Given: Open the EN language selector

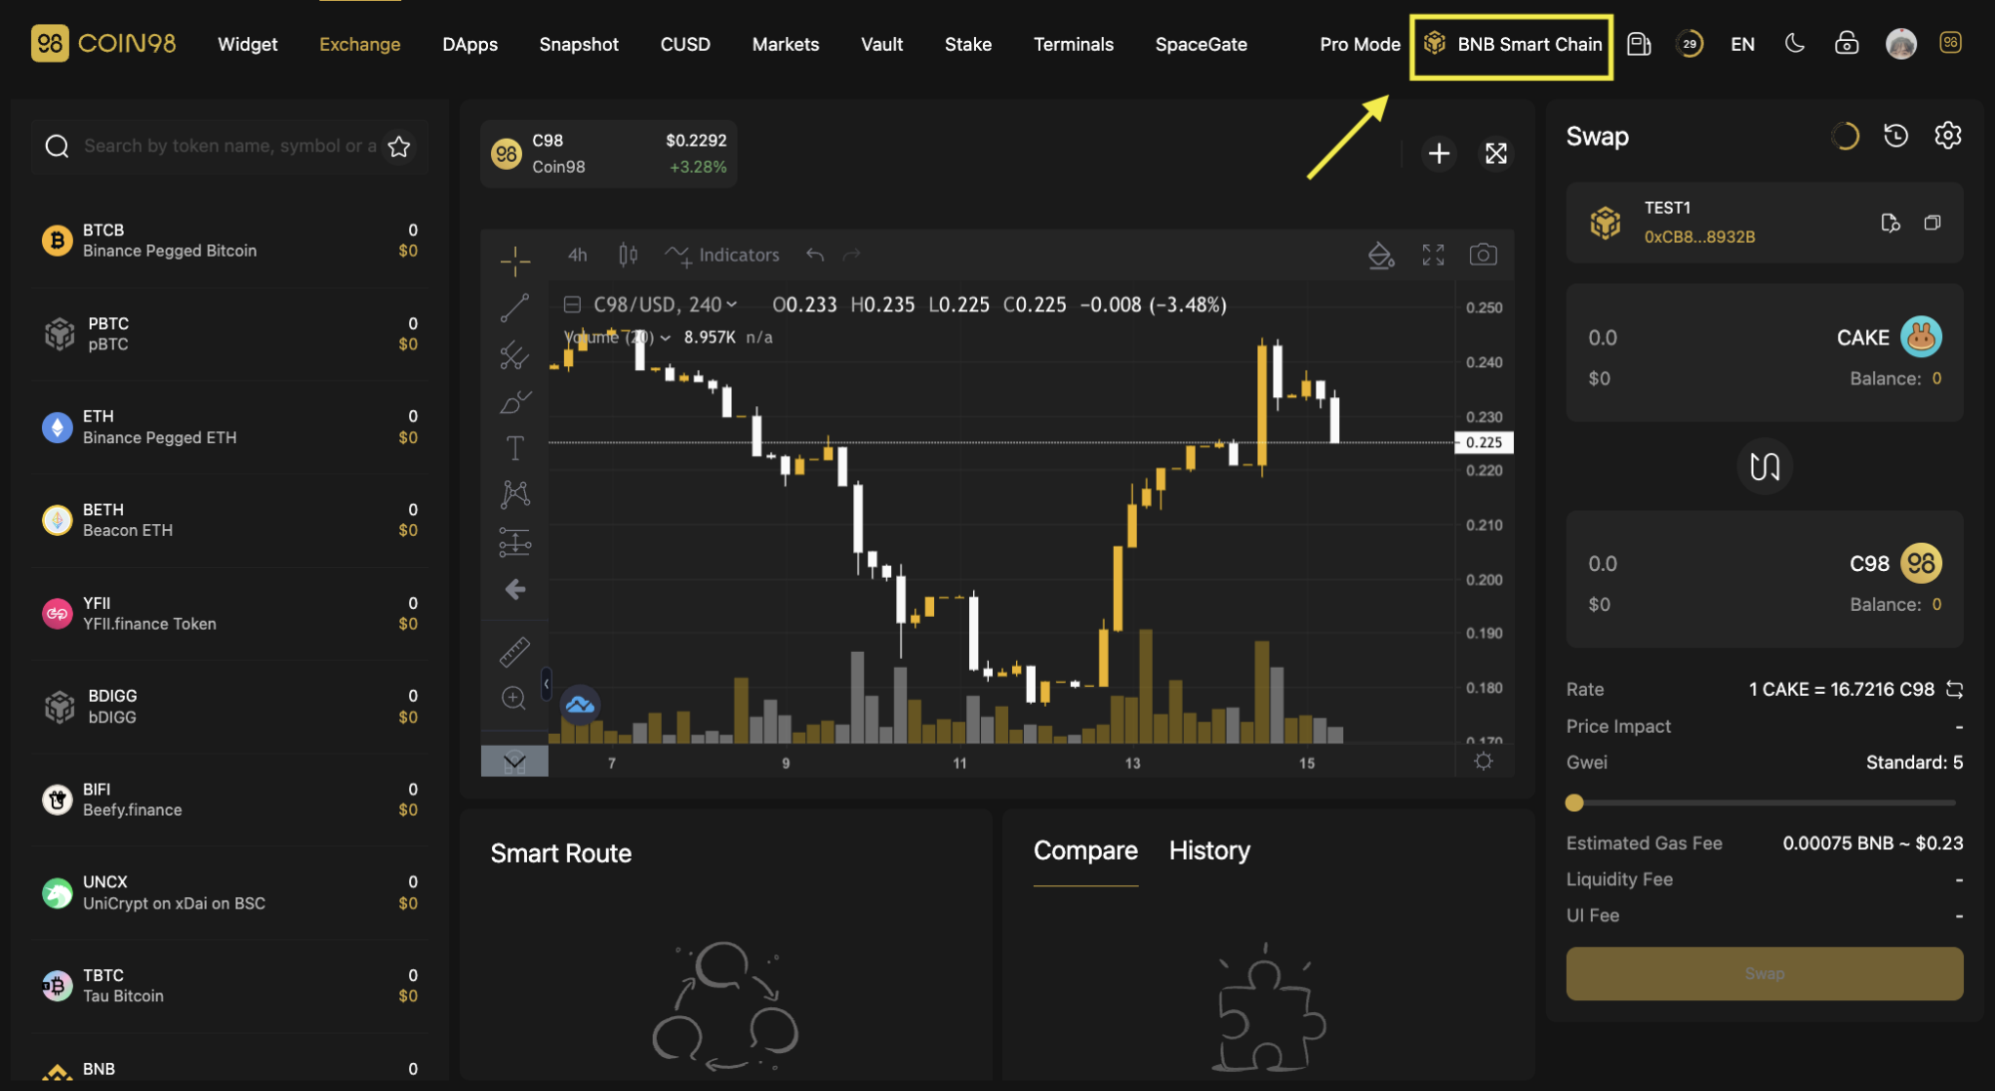Looking at the screenshot, I should 1743,45.
